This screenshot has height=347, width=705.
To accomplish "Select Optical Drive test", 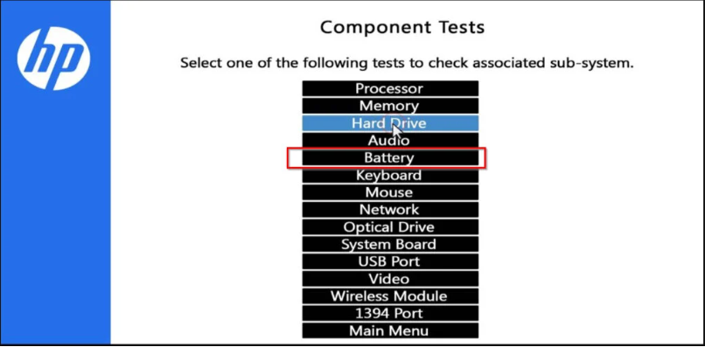I will 390,227.
